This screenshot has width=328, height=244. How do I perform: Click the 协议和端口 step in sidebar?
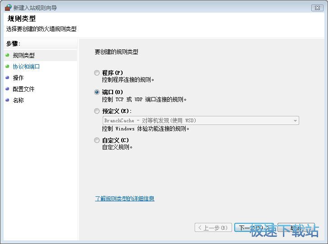point(26,67)
